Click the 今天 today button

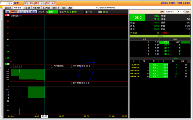click(187, 12)
